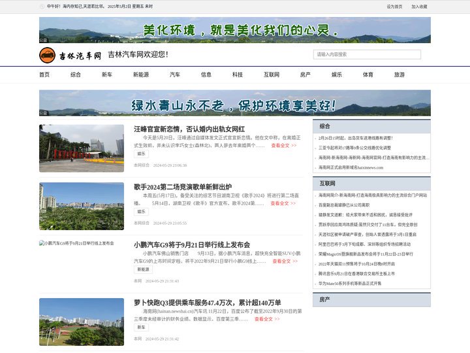This screenshot has height=353, width=470.
Task: Open headline 歌手2024第二场竞演歌单新鲜出炉
Action: 183,187
